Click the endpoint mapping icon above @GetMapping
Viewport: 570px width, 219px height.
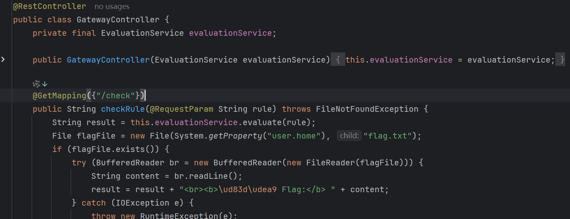pyautogui.click(x=36, y=84)
